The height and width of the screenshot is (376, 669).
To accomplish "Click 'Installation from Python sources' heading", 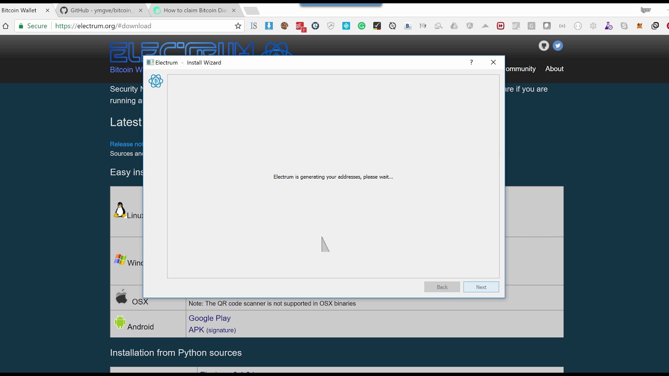I will click(176, 353).
